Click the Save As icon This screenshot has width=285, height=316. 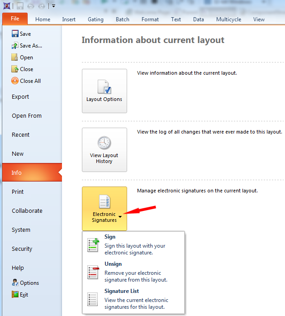(x=15, y=46)
